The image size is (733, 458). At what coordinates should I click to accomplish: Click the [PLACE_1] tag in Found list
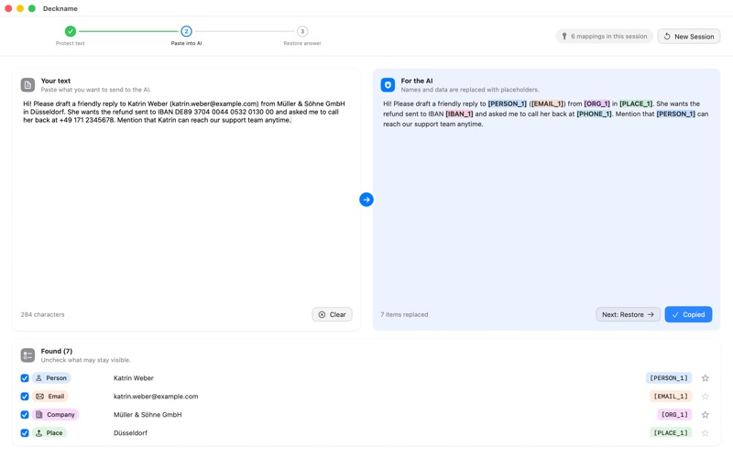(x=671, y=432)
